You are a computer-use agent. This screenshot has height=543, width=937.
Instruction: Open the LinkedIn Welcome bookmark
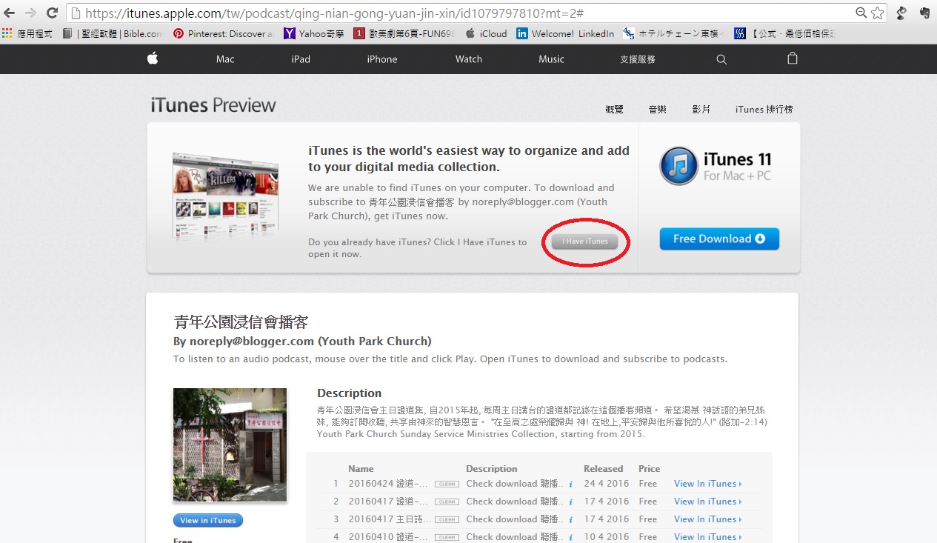[566, 33]
